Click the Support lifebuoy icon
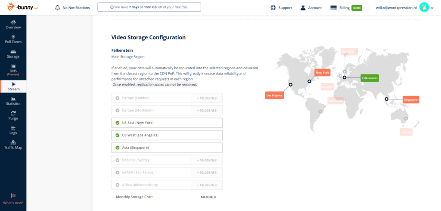This screenshot has height=211, width=441. 273,8
